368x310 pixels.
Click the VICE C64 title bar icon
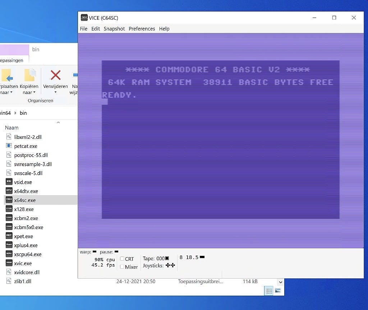(84, 18)
